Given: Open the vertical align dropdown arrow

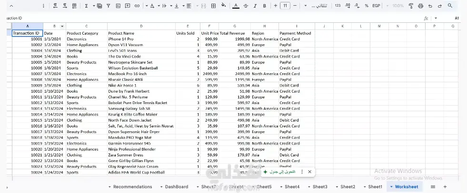Looking at the screenshot, I should [171, 6].
